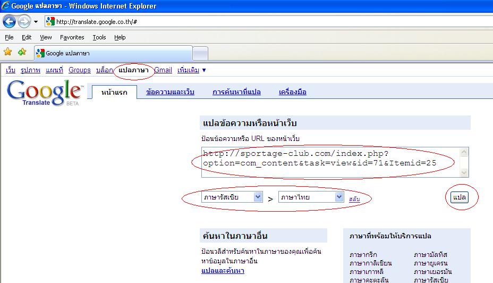The width and height of the screenshot is (493, 283).
Task: Click the browser Back arrow button
Action: [9, 22]
